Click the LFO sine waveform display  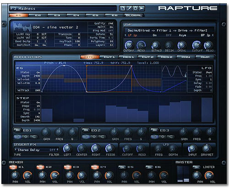pos(174,72)
